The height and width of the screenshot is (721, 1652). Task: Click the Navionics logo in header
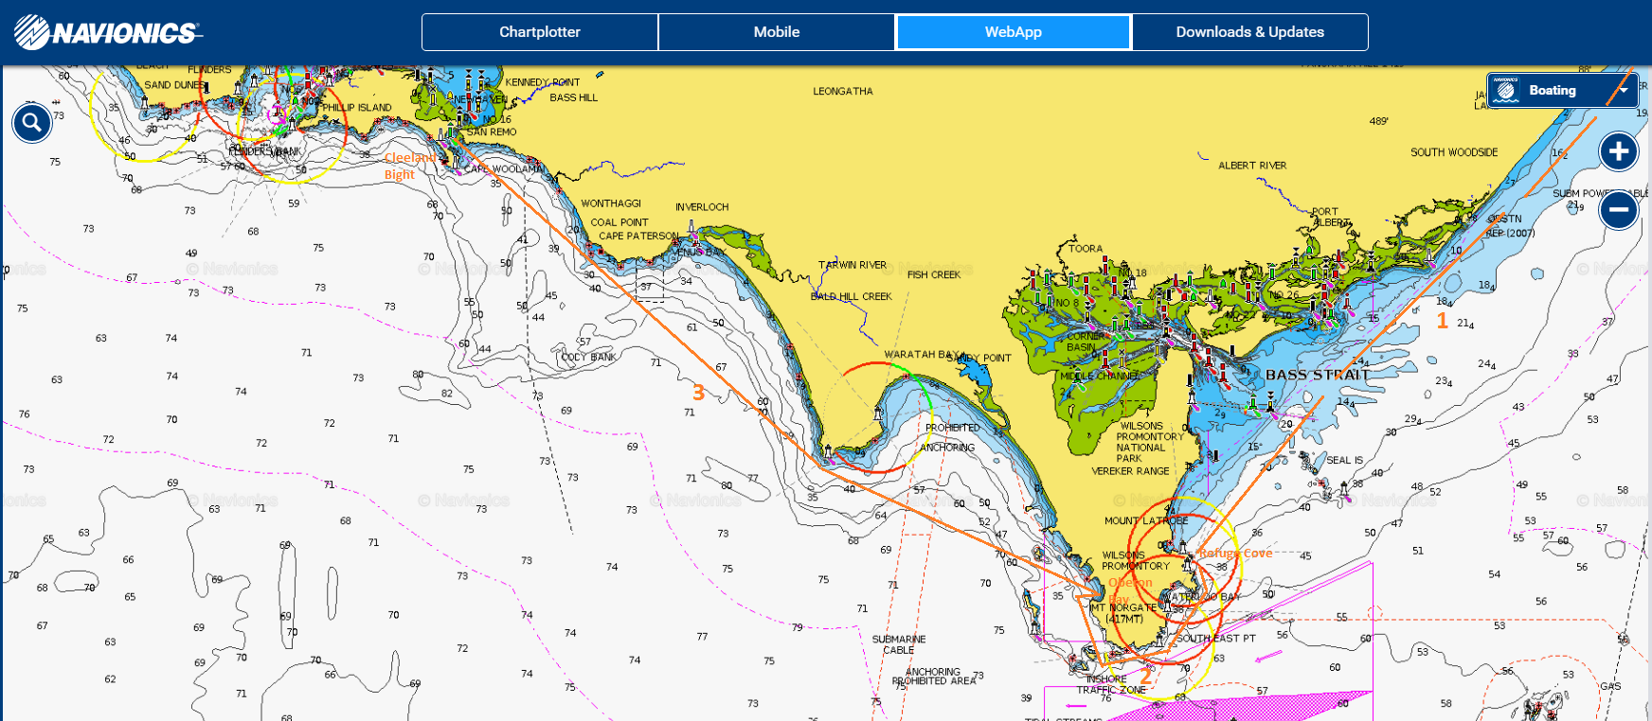107,32
